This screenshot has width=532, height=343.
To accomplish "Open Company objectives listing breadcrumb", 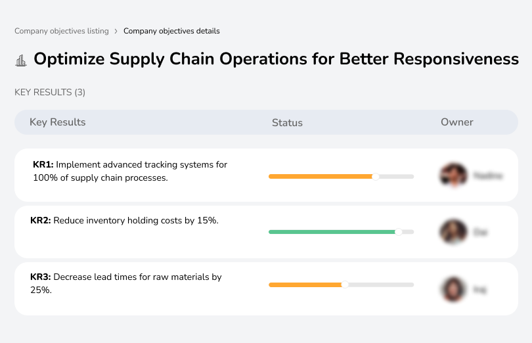I will [x=61, y=31].
